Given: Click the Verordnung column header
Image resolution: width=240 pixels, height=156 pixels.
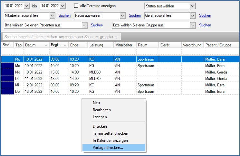Looking at the screenshot, I should point(193,45).
